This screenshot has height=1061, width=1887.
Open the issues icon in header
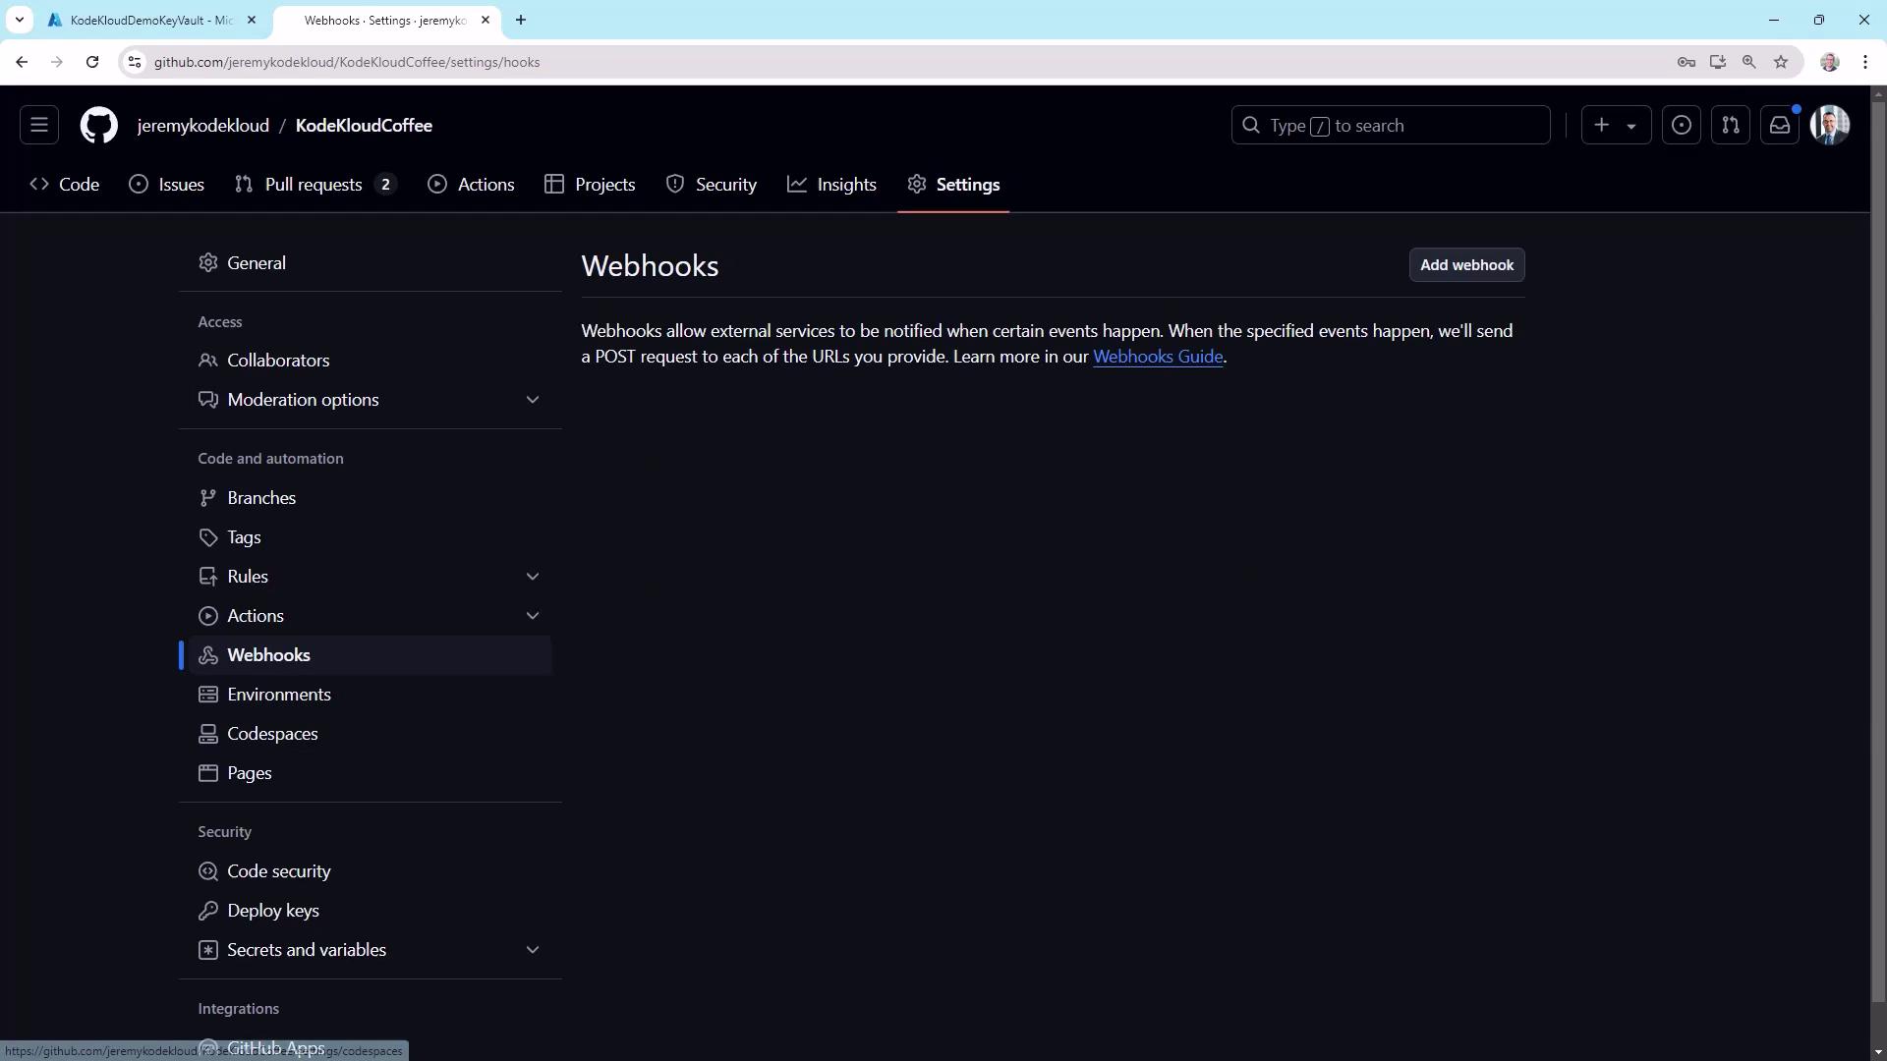pyautogui.click(x=1682, y=126)
